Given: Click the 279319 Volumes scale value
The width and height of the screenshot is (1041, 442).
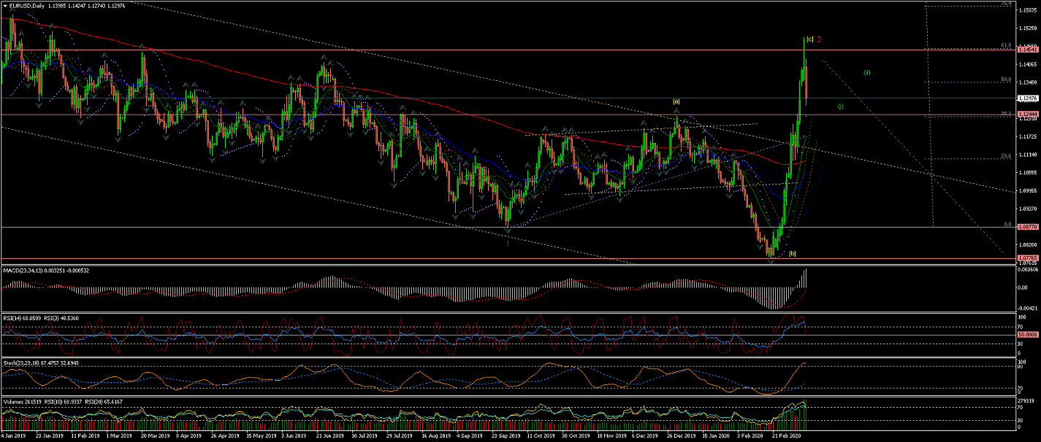Looking at the screenshot, I should click(1026, 400).
